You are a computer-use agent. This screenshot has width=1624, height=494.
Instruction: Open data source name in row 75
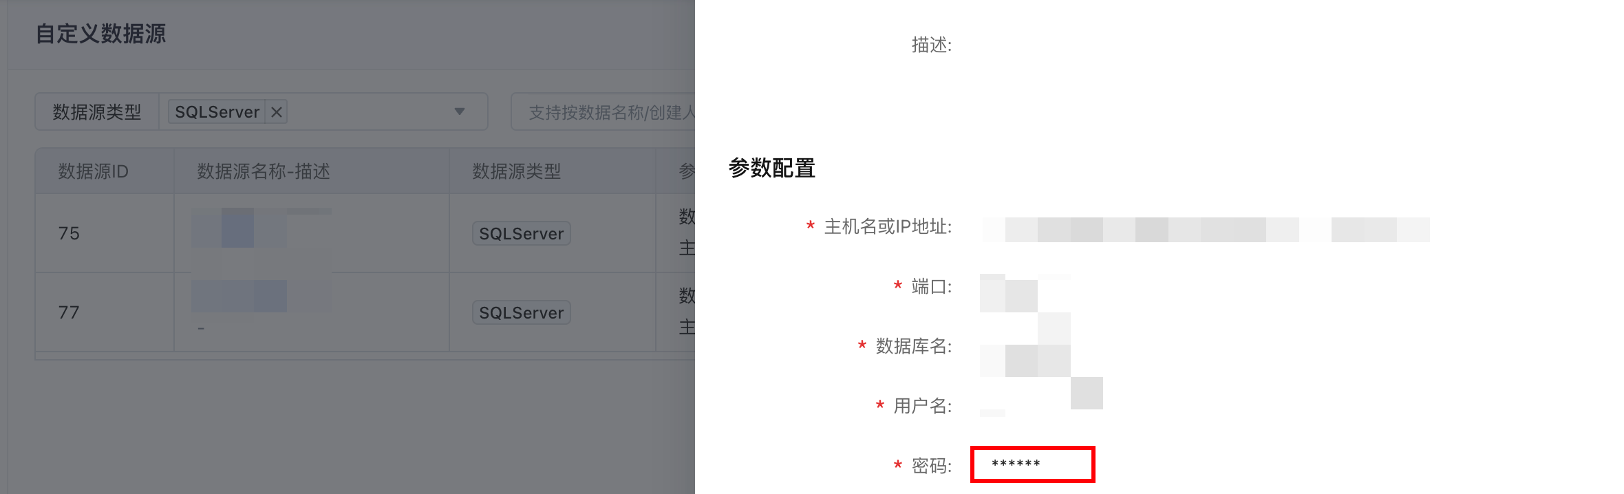pyautogui.click(x=239, y=228)
